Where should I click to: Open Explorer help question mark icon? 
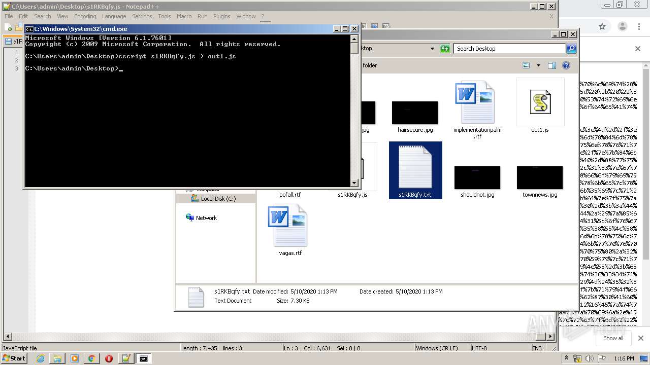[x=566, y=65]
